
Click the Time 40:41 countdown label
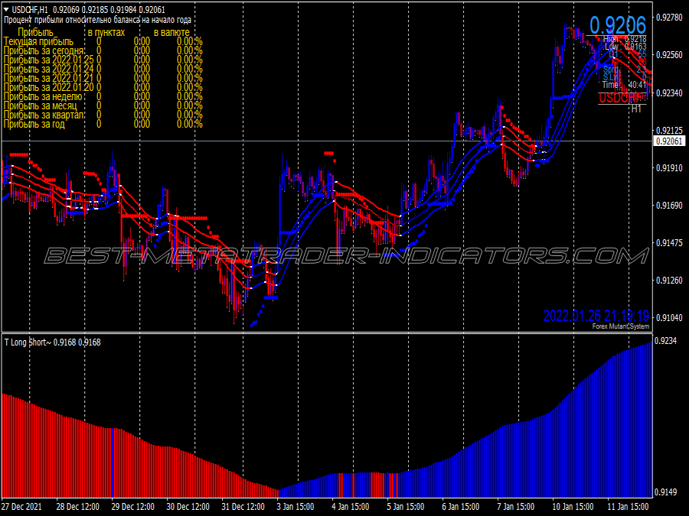[x=624, y=85]
